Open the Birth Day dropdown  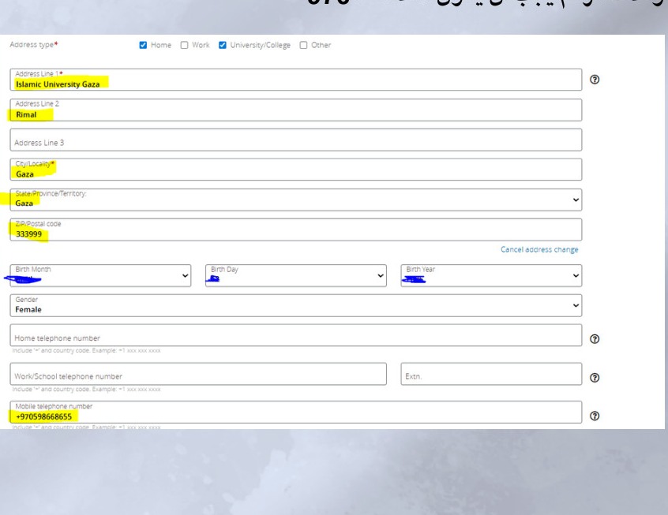[295, 275]
